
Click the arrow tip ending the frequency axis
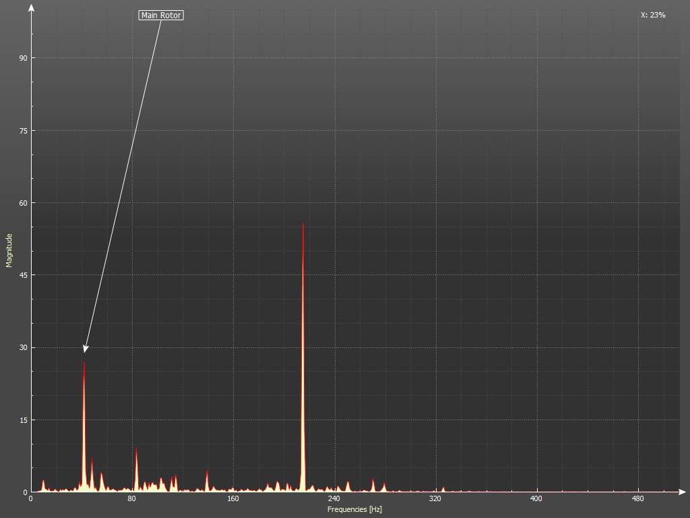[x=683, y=492]
